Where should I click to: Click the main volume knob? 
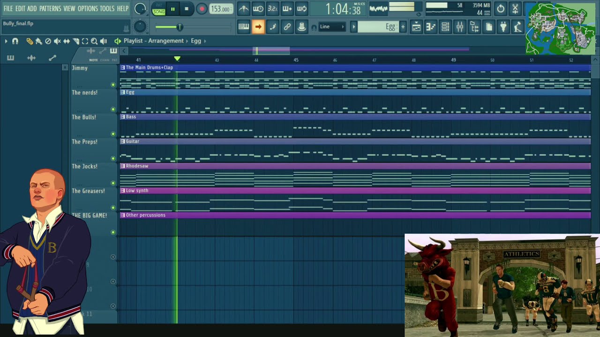pos(140,9)
